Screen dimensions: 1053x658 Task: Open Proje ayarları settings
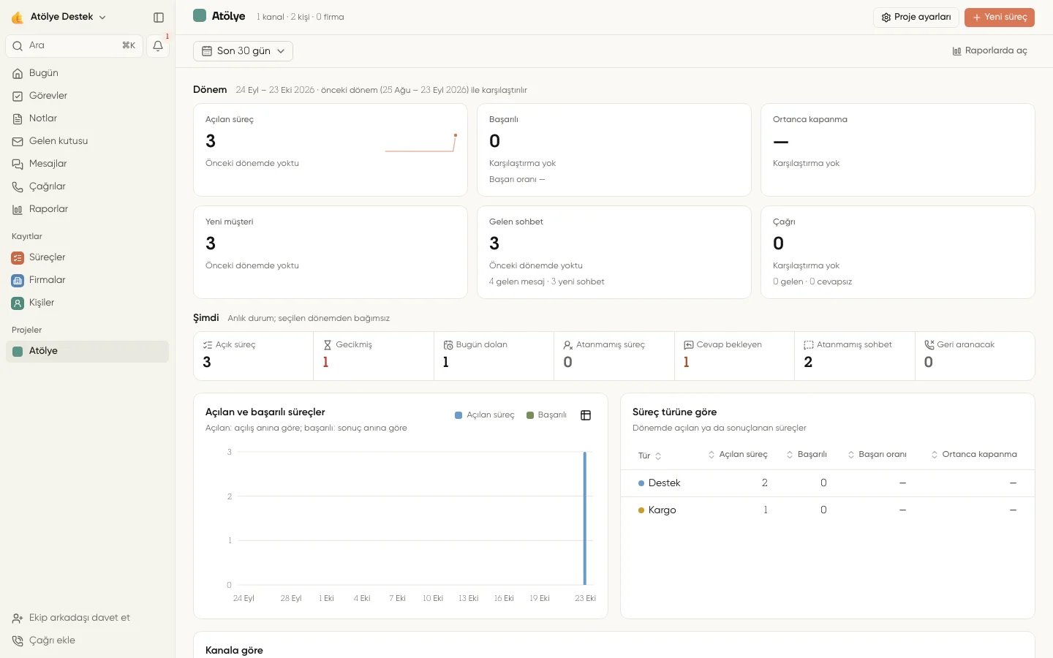pyautogui.click(x=916, y=17)
